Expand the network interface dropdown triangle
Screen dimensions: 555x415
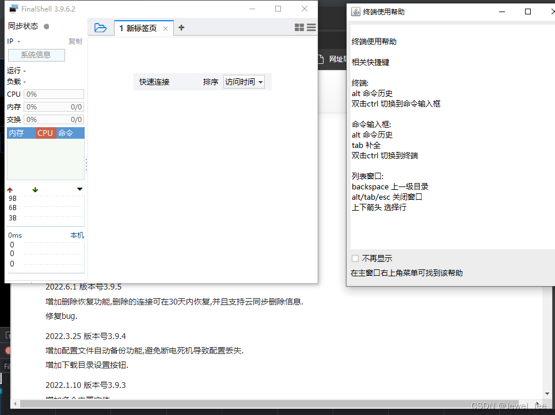click(x=79, y=189)
